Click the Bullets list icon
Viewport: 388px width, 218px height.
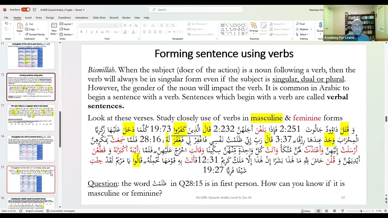145,25
